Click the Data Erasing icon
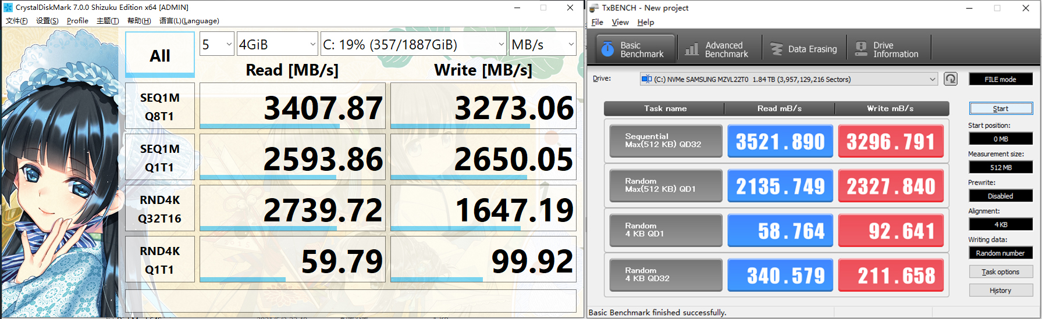Screen dimensions: 1042x319 click(777, 49)
